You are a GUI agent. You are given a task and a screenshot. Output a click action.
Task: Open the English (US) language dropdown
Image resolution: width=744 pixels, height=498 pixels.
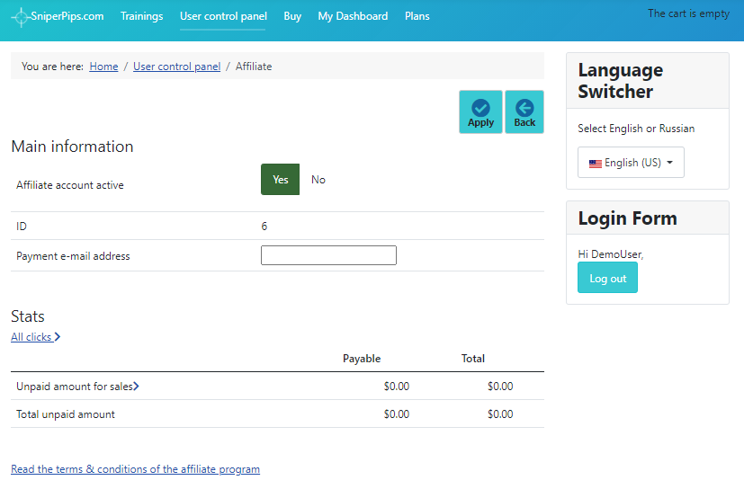[x=631, y=163]
